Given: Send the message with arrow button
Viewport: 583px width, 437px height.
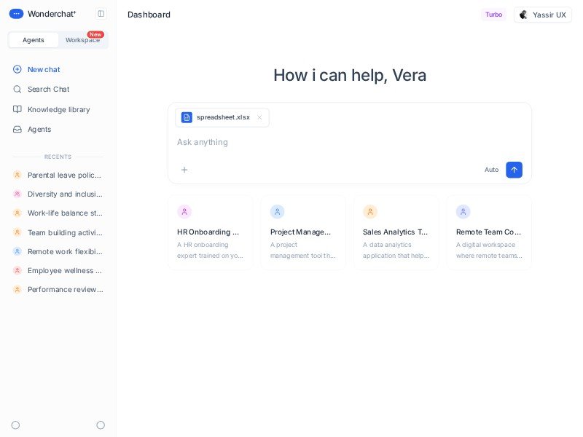Looking at the screenshot, I should (x=514, y=170).
